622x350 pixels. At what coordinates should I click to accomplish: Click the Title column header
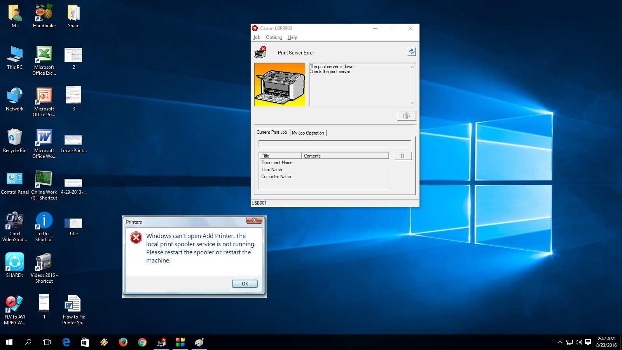tap(280, 156)
